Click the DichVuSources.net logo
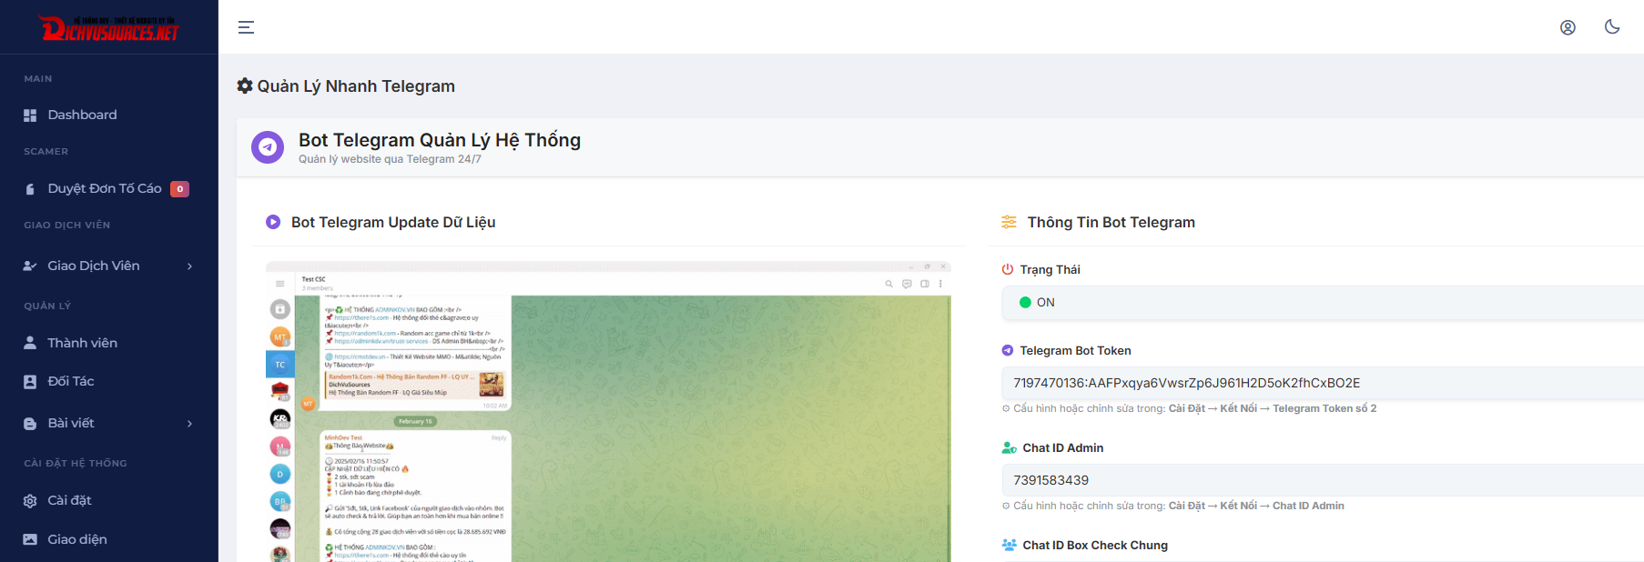This screenshot has width=1644, height=562. point(109,29)
